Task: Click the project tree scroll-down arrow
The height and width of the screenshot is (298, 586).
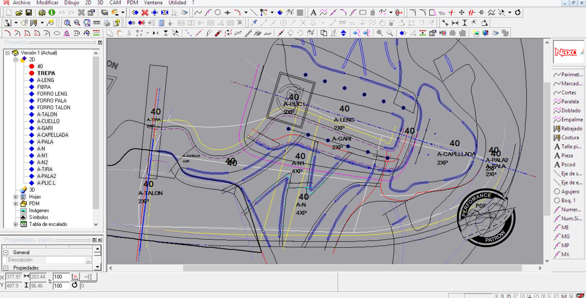Action: tap(96, 225)
